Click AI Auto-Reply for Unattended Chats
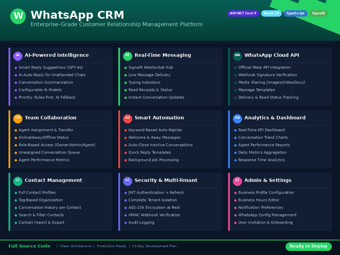 (52, 75)
